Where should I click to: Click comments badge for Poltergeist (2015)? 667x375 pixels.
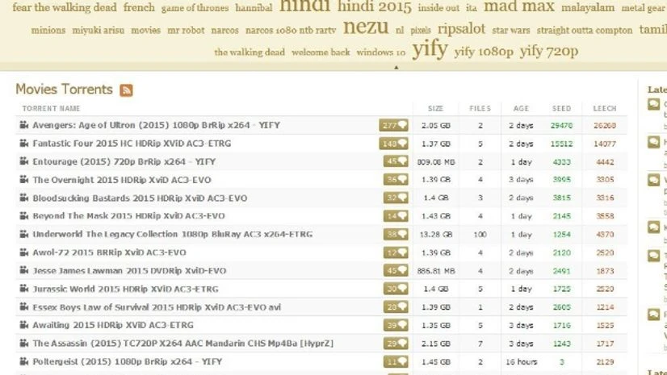coord(396,362)
